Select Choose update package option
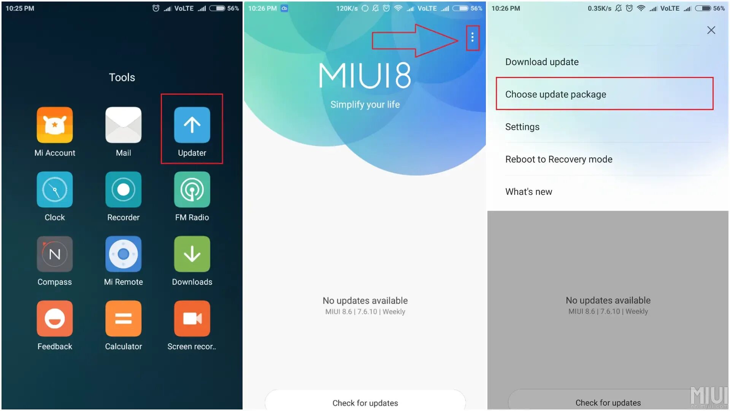The image size is (730, 411). 603,94
